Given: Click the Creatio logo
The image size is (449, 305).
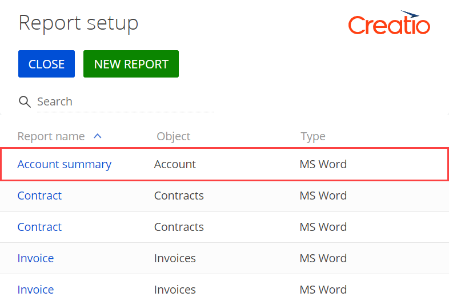Looking at the screenshot, I should click(x=389, y=23).
